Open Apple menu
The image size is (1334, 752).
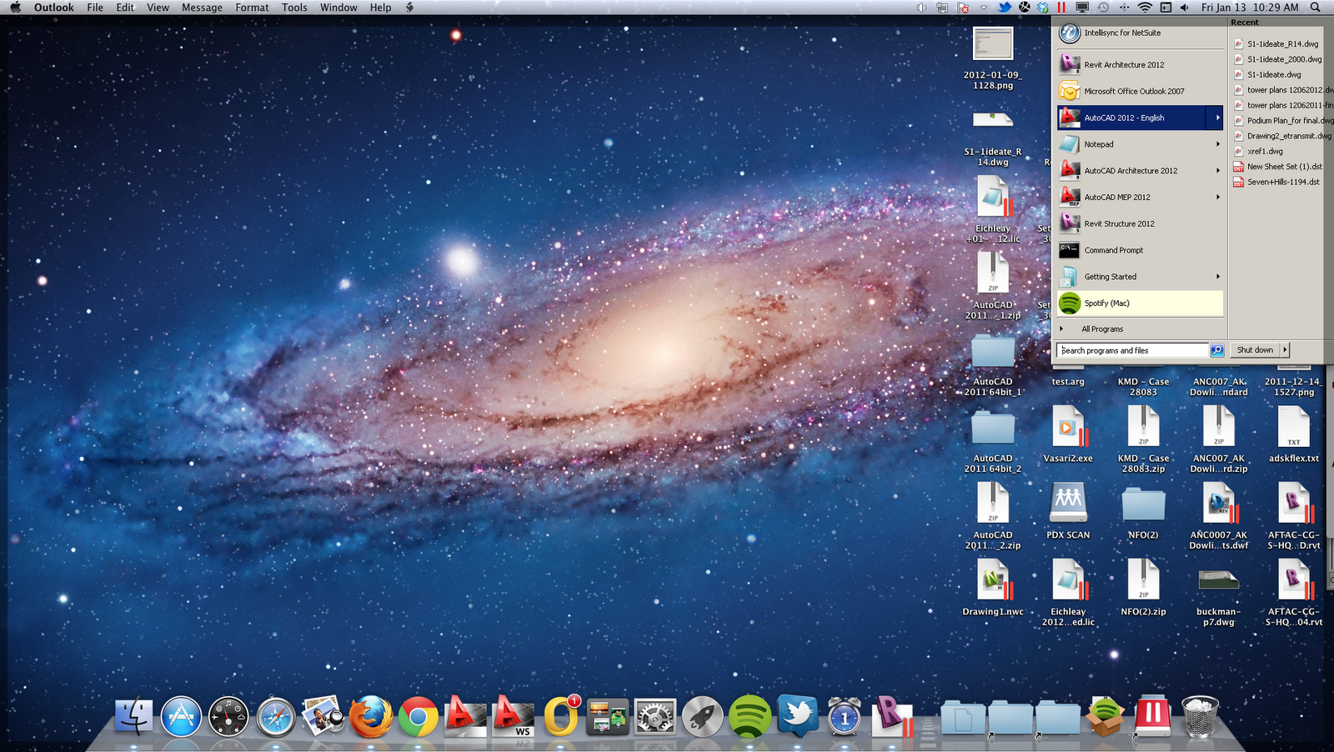coord(15,8)
